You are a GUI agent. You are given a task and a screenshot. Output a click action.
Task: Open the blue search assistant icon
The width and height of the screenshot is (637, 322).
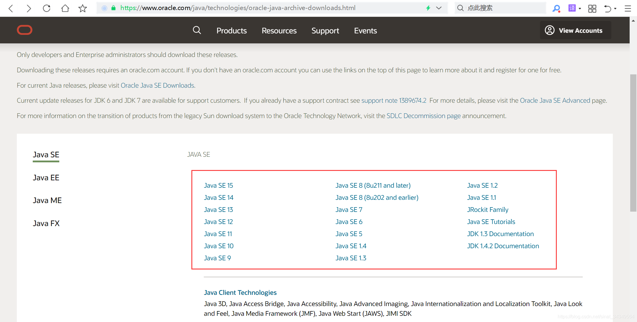pyautogui.click(x=556, y=8)
